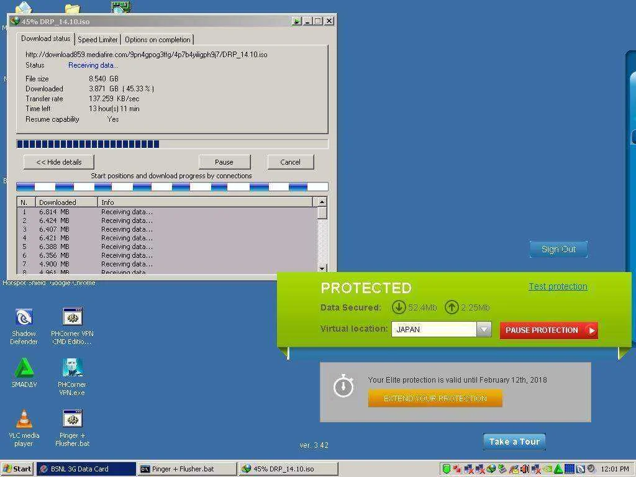Click the mail envelope tray icon

pos(514,469)
